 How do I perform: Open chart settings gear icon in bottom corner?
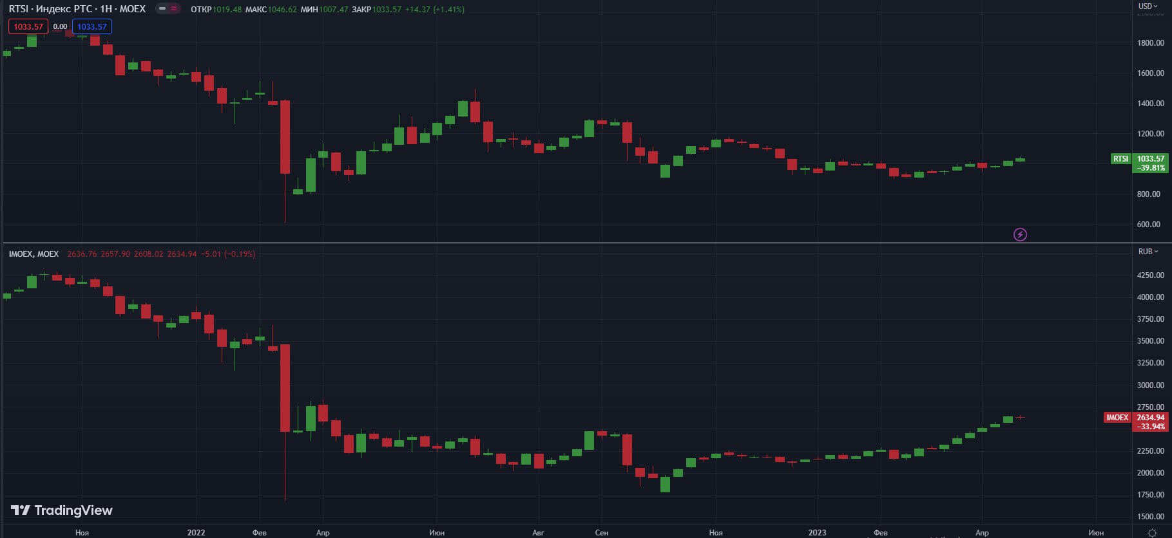click(1152, 533)
